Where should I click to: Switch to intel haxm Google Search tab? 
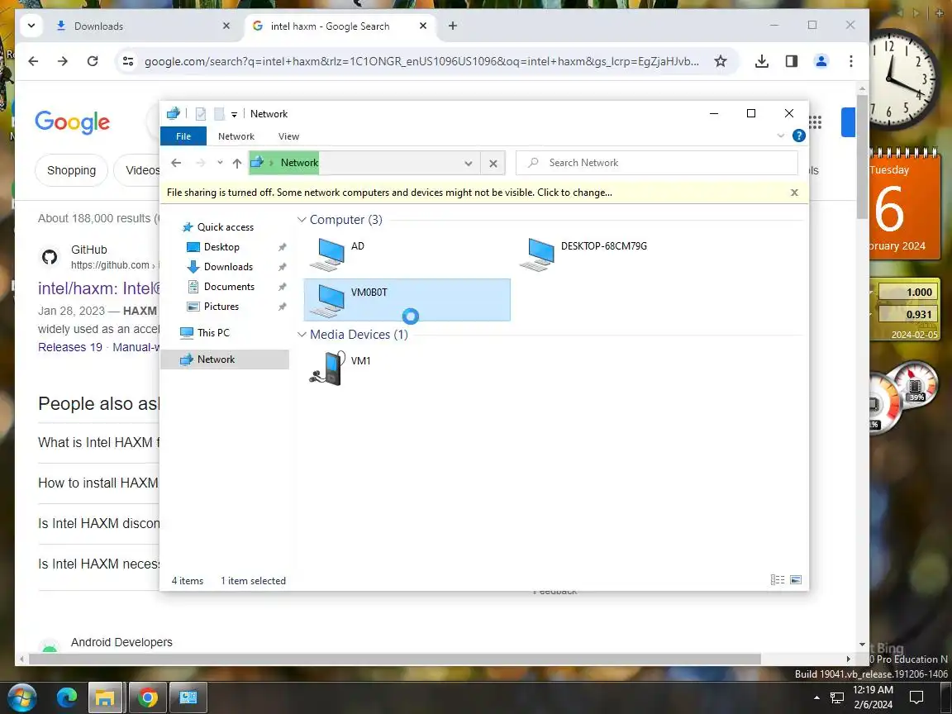pyautogui.click(x=340, y=26)
